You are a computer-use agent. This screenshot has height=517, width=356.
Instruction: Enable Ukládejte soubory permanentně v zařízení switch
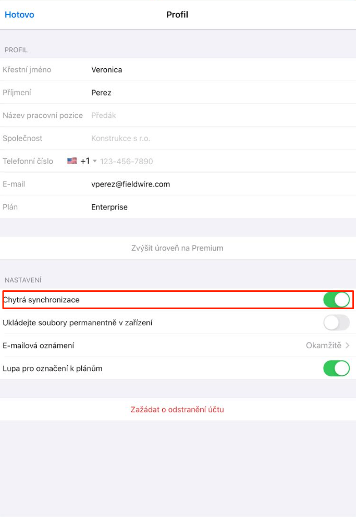pos(336,323)
